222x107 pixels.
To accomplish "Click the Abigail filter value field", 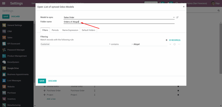I will (150, 44).
